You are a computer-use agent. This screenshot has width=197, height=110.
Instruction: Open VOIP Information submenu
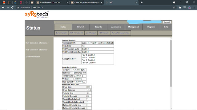point(104,33)
